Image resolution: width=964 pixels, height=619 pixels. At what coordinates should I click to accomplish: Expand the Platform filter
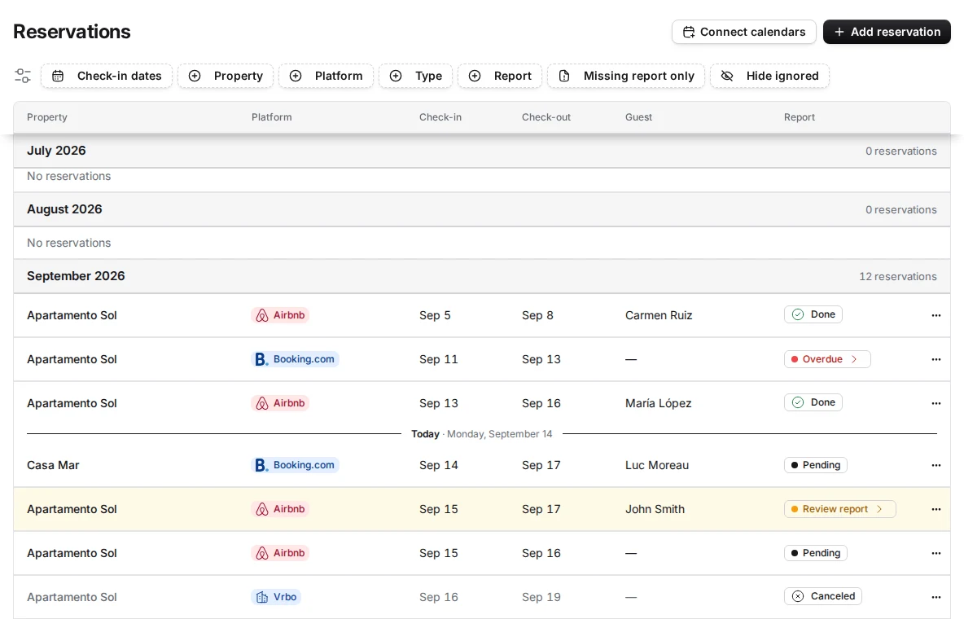[x=326, y=76]
